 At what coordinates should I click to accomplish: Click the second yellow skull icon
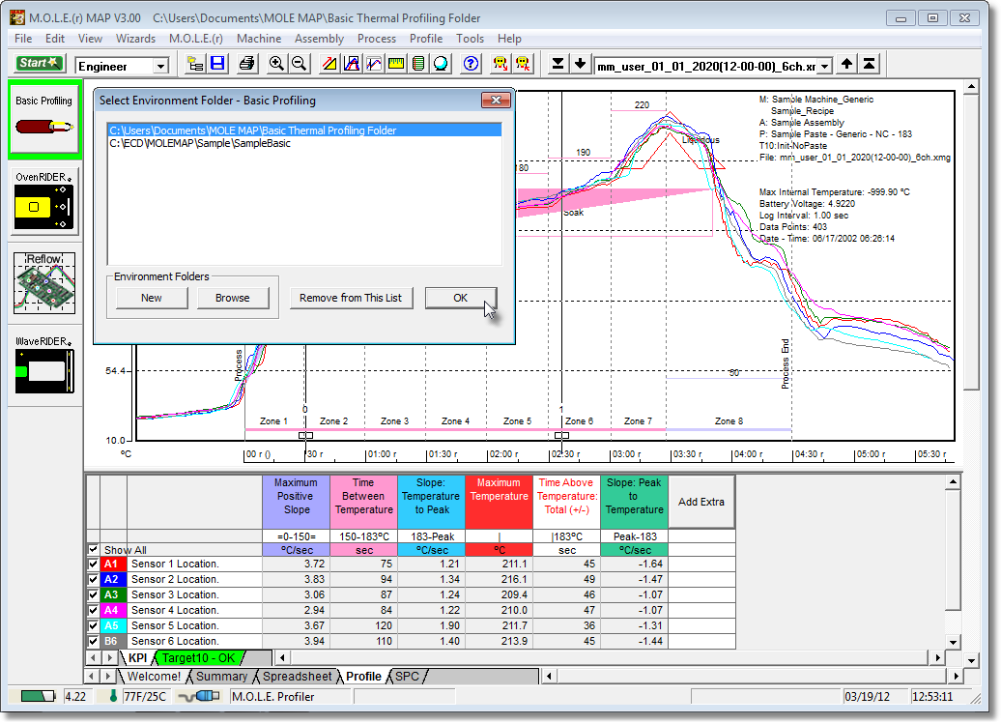coord(523,64)
